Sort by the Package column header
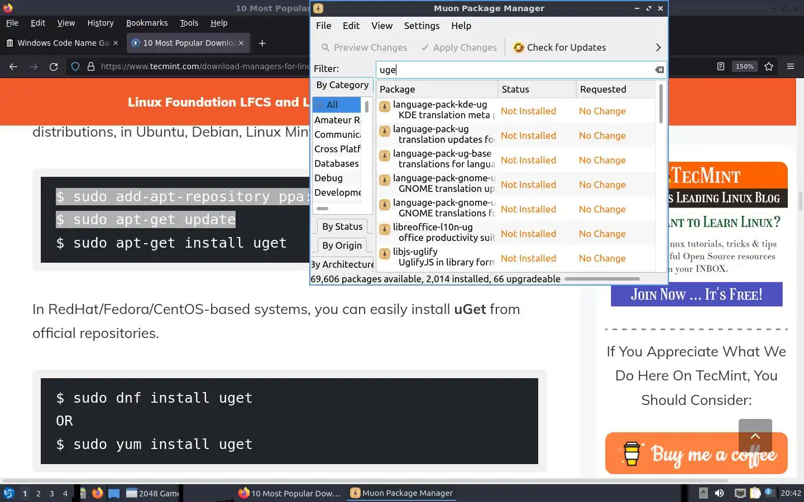Viewport: 804px width, 502px height. click(x=437, y=89)
